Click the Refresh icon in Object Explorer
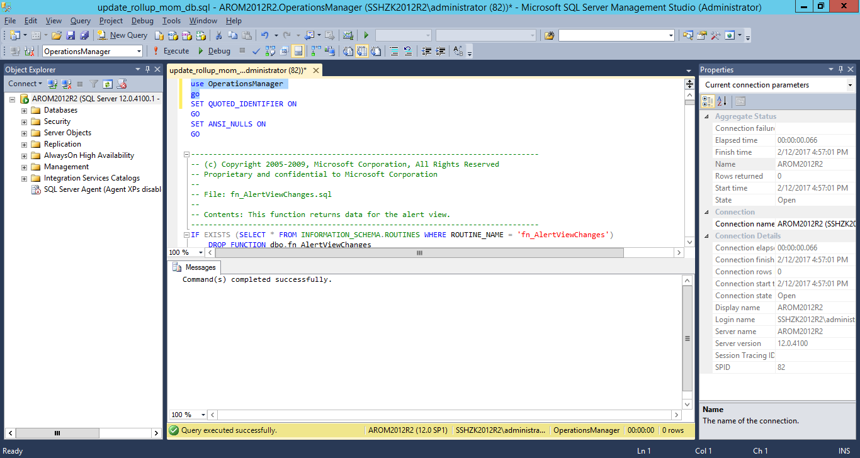Image resolution: width=860 pixels, height=458 pixels. [108, 84]
